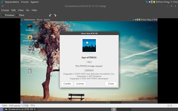Click the License button in the pictured dialog
178x111 pixels.
(80, 84)
